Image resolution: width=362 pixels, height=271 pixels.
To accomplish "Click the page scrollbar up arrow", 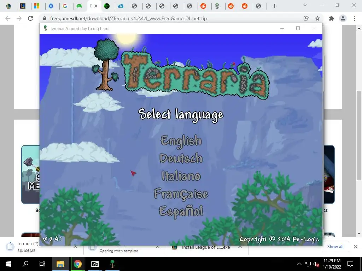I will coord(359,28).
